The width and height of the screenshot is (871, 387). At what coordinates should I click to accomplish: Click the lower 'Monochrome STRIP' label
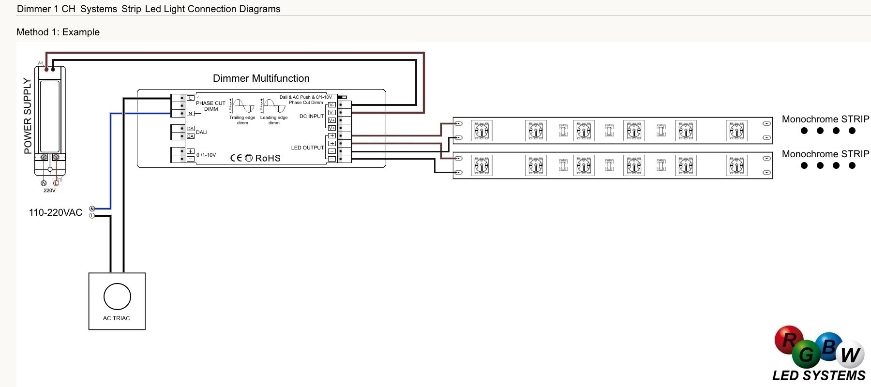coord(826,154)
